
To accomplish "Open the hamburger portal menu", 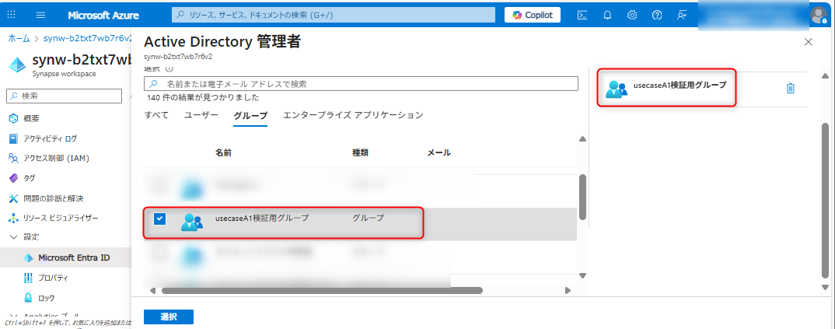I will coord(41,15).
